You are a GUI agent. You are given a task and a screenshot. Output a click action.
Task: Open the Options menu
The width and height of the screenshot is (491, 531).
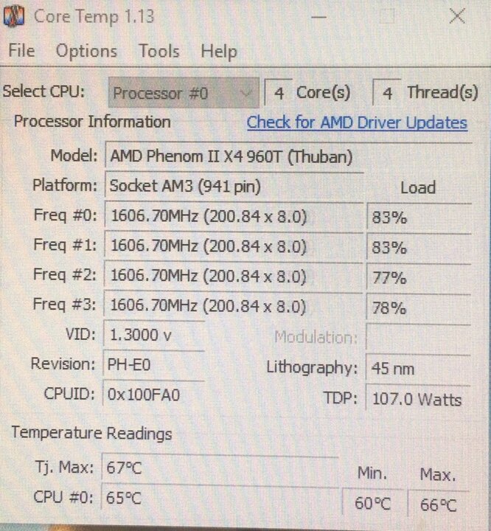point(87,52)
